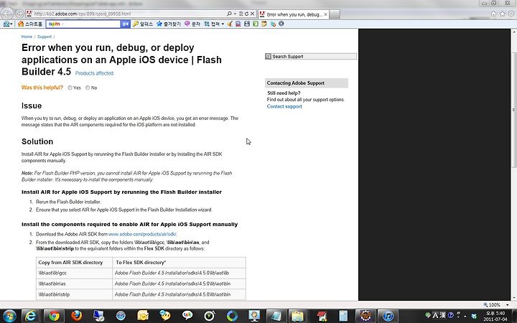Stop loading with the address bar X icon
This screenshot has width=517, height=323.
(252, 14)
